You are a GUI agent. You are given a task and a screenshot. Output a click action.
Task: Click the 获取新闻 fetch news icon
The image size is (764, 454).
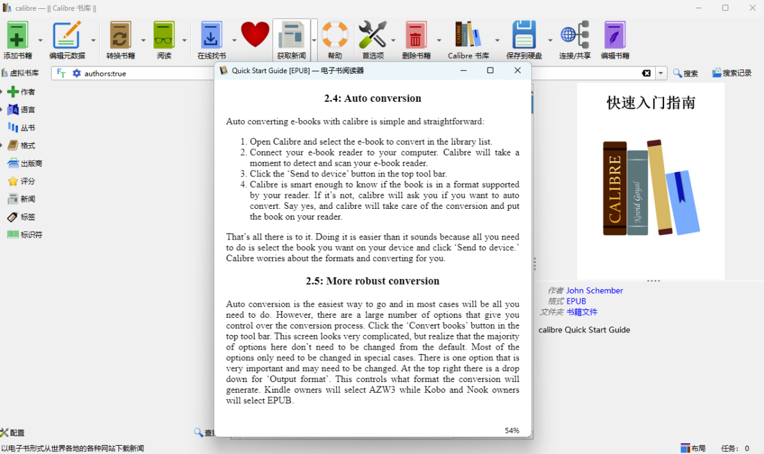[291, 36]
